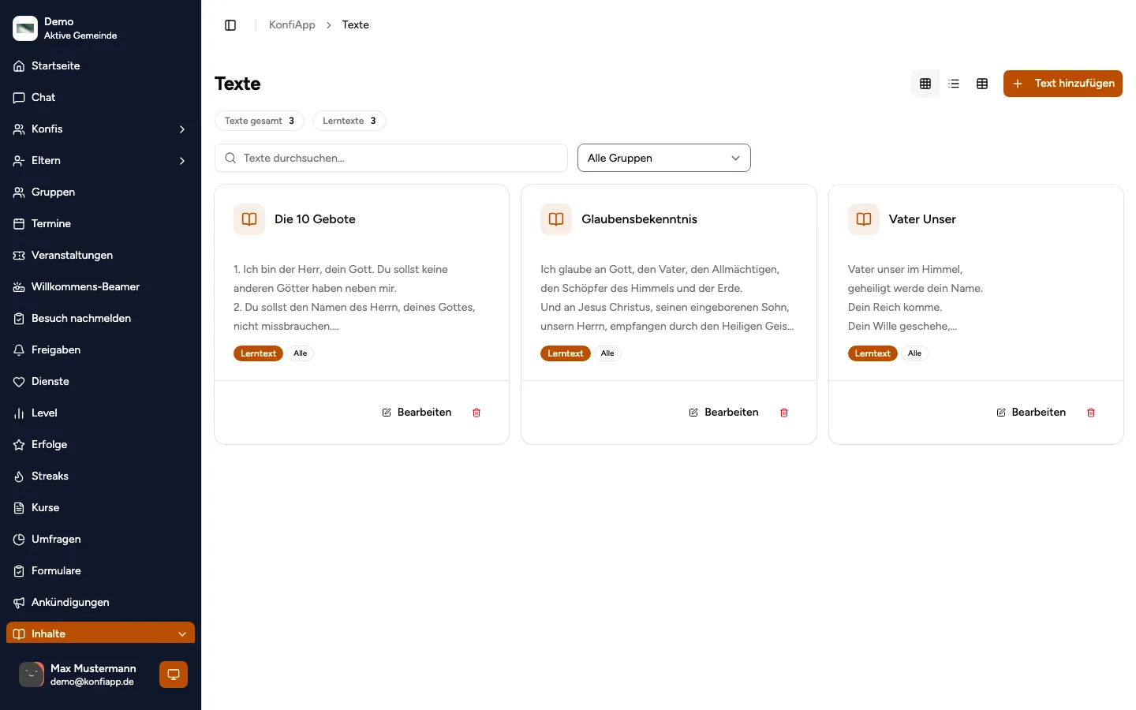Image resolution: width=1136 pixels, height=710 pixels.
Task: Open the Alle Gruppen dropdown
Action: click(664, 158)
